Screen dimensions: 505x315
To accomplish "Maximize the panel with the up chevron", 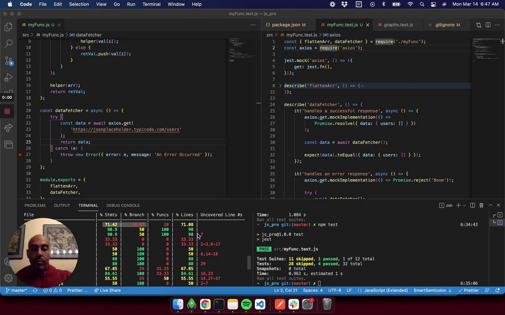I will (490, 205).
